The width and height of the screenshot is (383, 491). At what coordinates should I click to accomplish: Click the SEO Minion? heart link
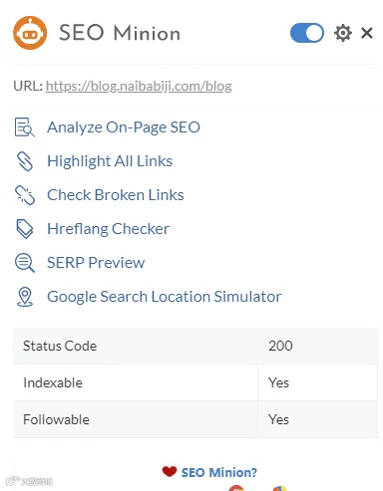point(209,472)
